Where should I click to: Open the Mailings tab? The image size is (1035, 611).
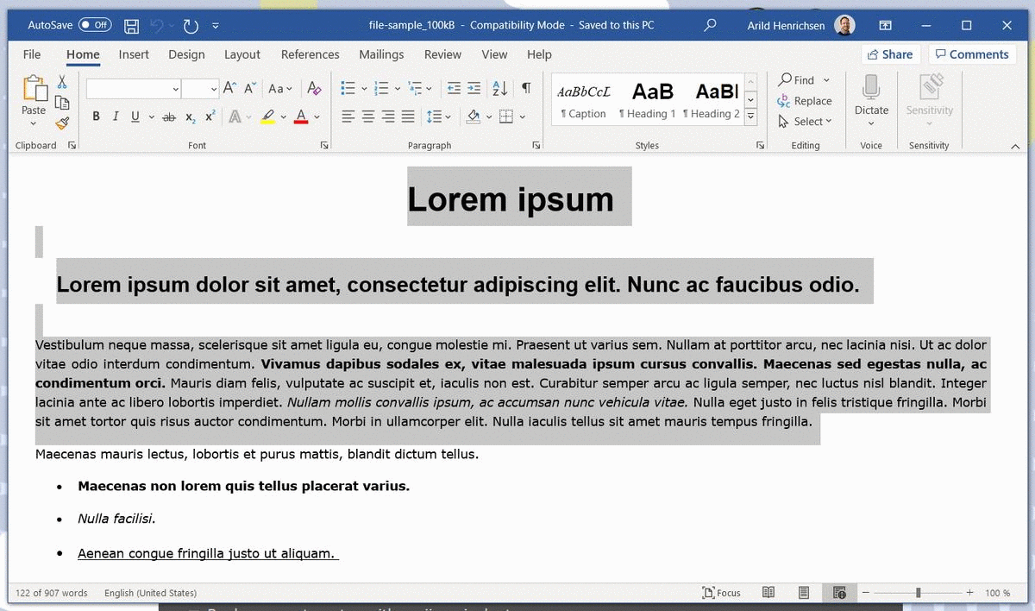(x=381, y=54)
